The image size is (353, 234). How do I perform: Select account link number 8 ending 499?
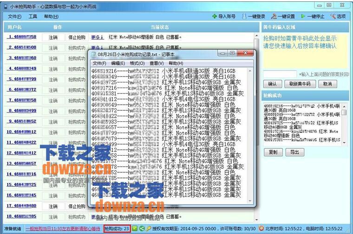pos(22,111)
